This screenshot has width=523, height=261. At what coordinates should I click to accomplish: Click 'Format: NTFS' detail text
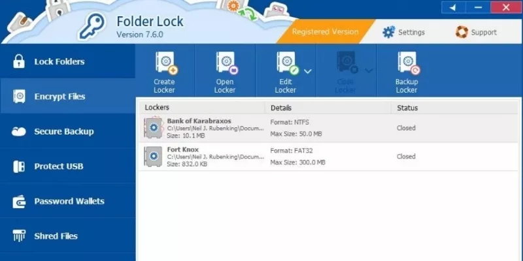[290, 122]
